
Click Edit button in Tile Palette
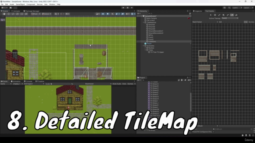(220, 22)
